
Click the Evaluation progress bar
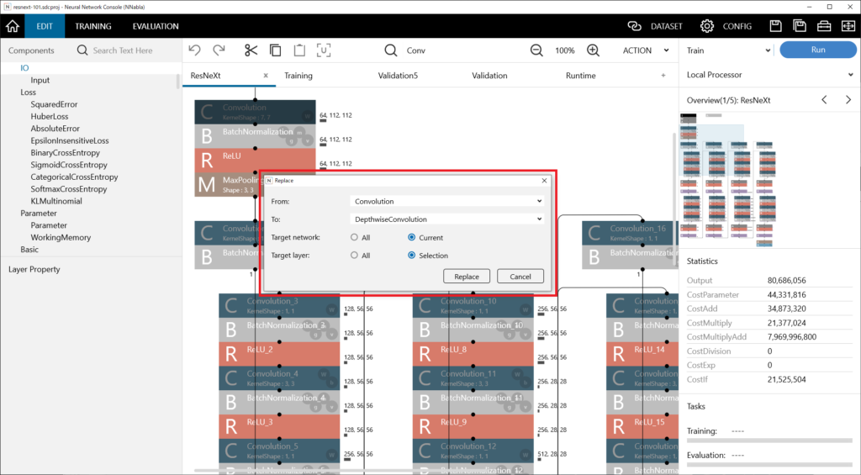[x=769, y=465]
